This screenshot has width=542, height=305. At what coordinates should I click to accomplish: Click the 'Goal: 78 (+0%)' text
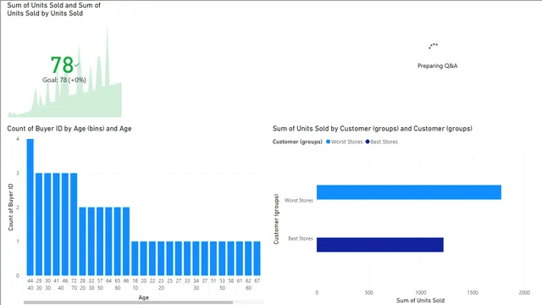click(64, 80)
